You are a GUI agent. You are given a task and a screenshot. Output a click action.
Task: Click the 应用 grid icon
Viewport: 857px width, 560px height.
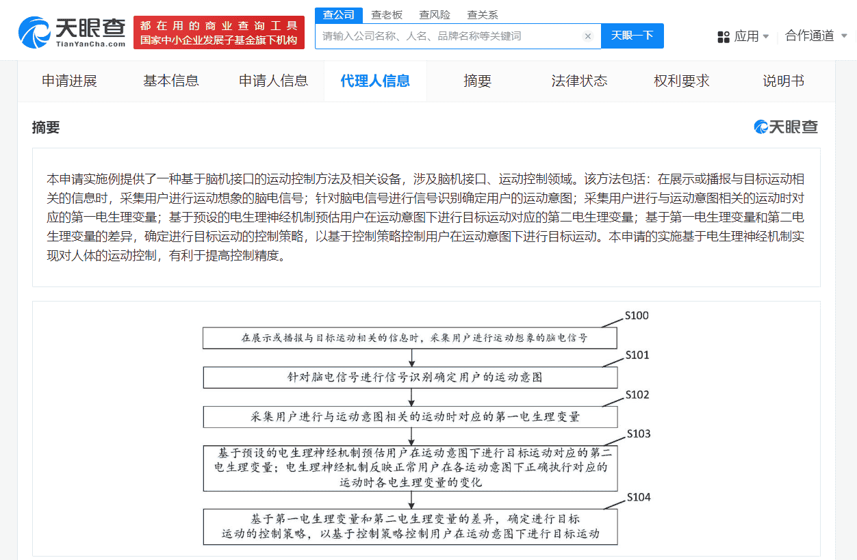click(723, 36)
